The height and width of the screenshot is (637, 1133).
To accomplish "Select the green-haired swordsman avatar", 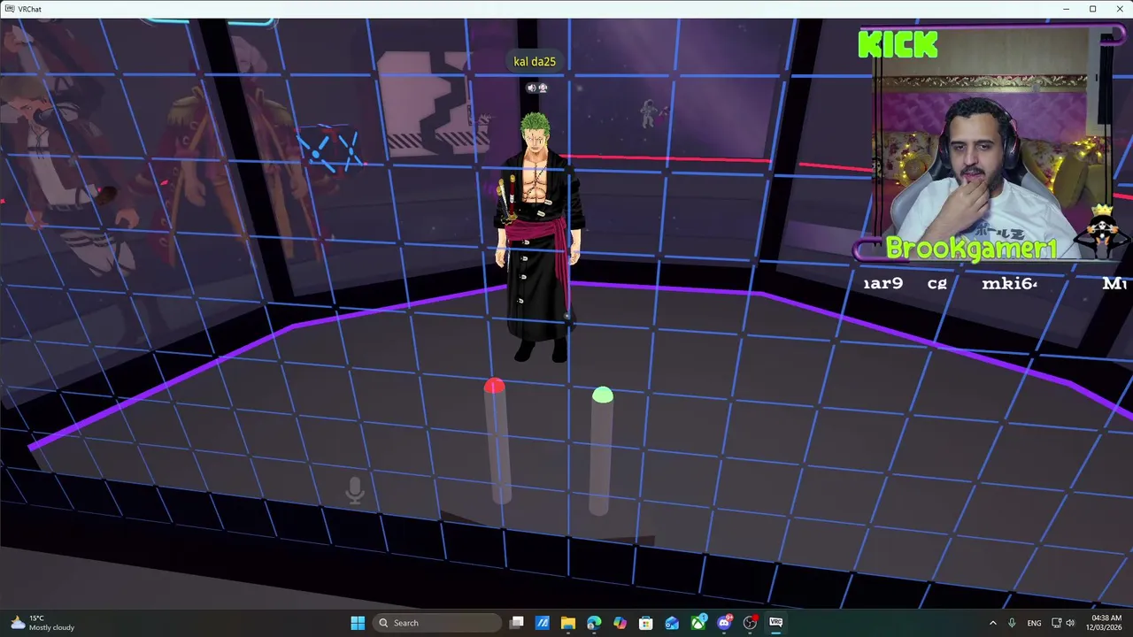I will 538,237.
